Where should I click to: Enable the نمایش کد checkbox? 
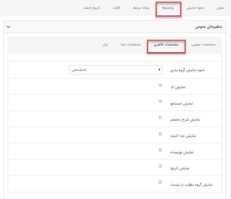pyautogui.click(x=160, y=85)
